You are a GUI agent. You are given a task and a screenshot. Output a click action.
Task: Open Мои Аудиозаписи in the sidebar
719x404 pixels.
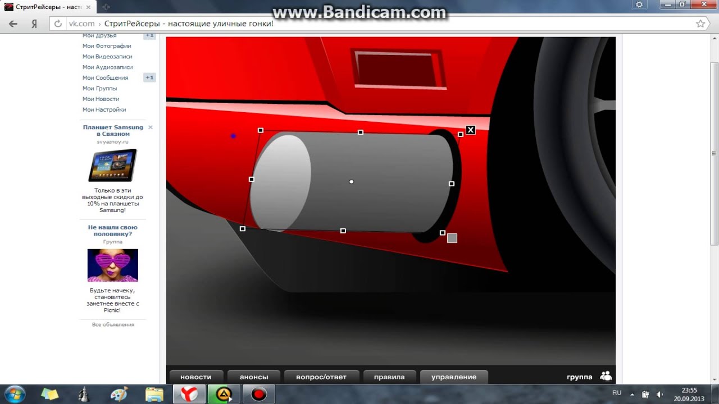point(107,67)
